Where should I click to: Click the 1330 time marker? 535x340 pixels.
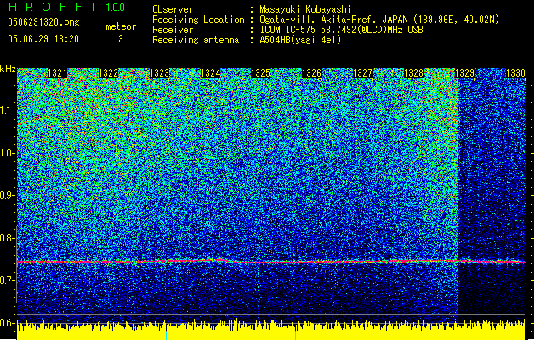[x=515, y=73]
